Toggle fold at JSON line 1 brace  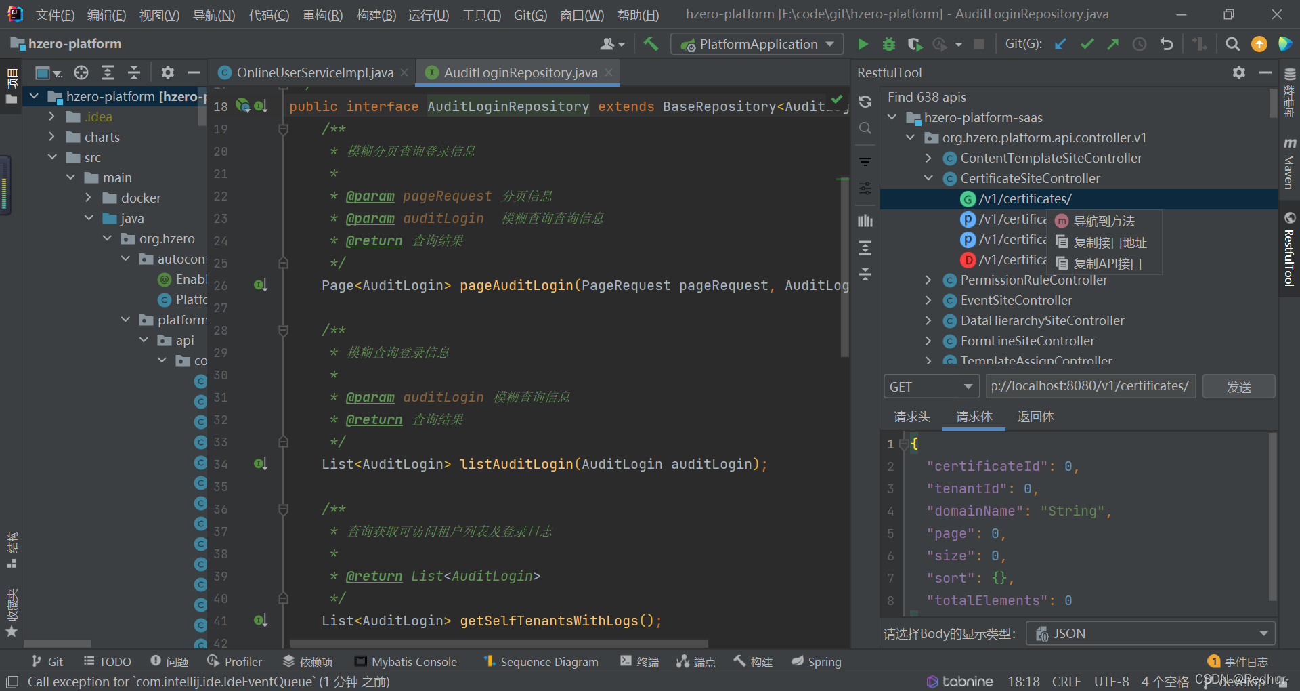pyautogui.click(x=903, y=444)
